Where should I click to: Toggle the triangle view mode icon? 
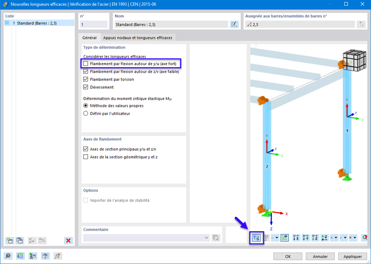click(x=285, y=238)
